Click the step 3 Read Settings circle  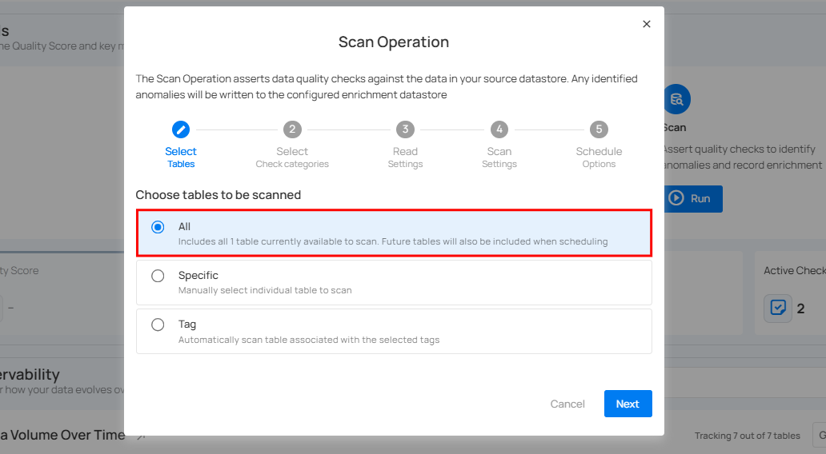click(405, 129)
